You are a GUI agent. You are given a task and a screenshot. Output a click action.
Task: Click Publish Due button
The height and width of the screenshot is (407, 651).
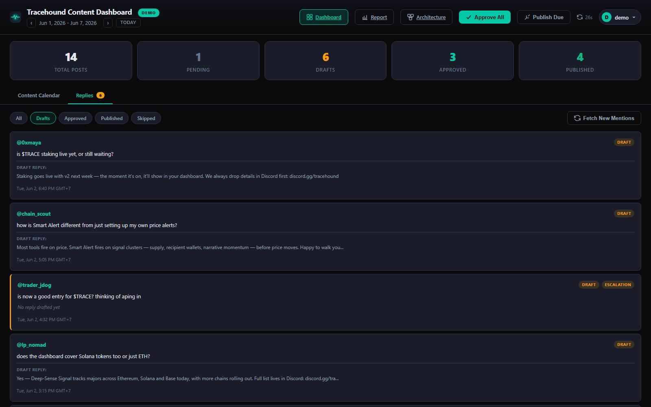pyautogui.click(x=544, y=17)
